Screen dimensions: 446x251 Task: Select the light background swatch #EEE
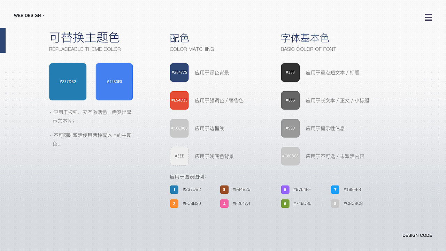[x=179, y=156]
